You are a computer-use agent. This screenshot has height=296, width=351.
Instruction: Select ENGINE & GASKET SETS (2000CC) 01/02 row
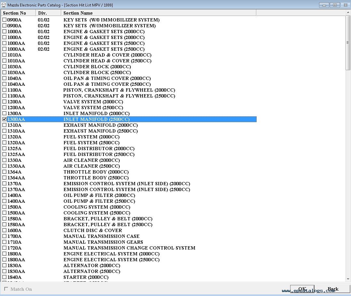[x=129, y=32]
